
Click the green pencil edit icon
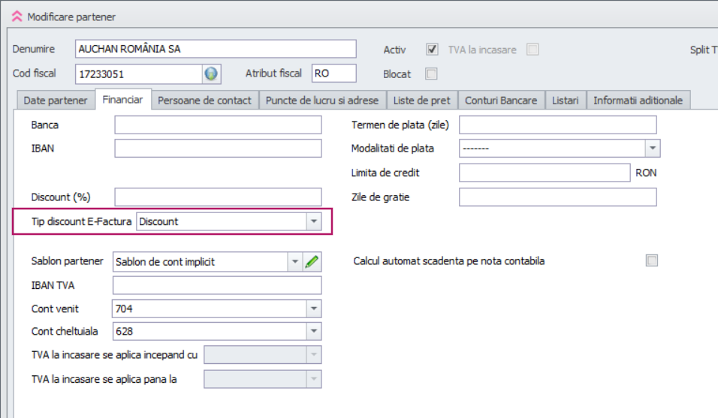click(x=312, y=262)
